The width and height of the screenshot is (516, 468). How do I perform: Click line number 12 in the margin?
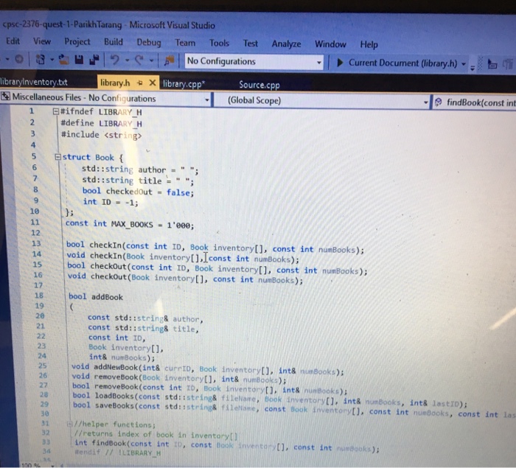pyautogui.click(x=35, y=233)
